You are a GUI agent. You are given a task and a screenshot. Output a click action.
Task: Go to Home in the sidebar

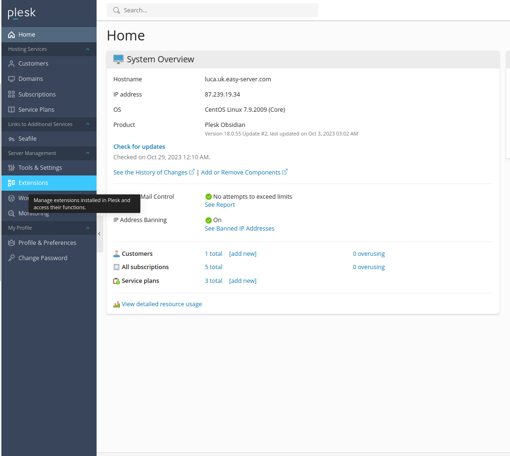[x=27, y=35]
